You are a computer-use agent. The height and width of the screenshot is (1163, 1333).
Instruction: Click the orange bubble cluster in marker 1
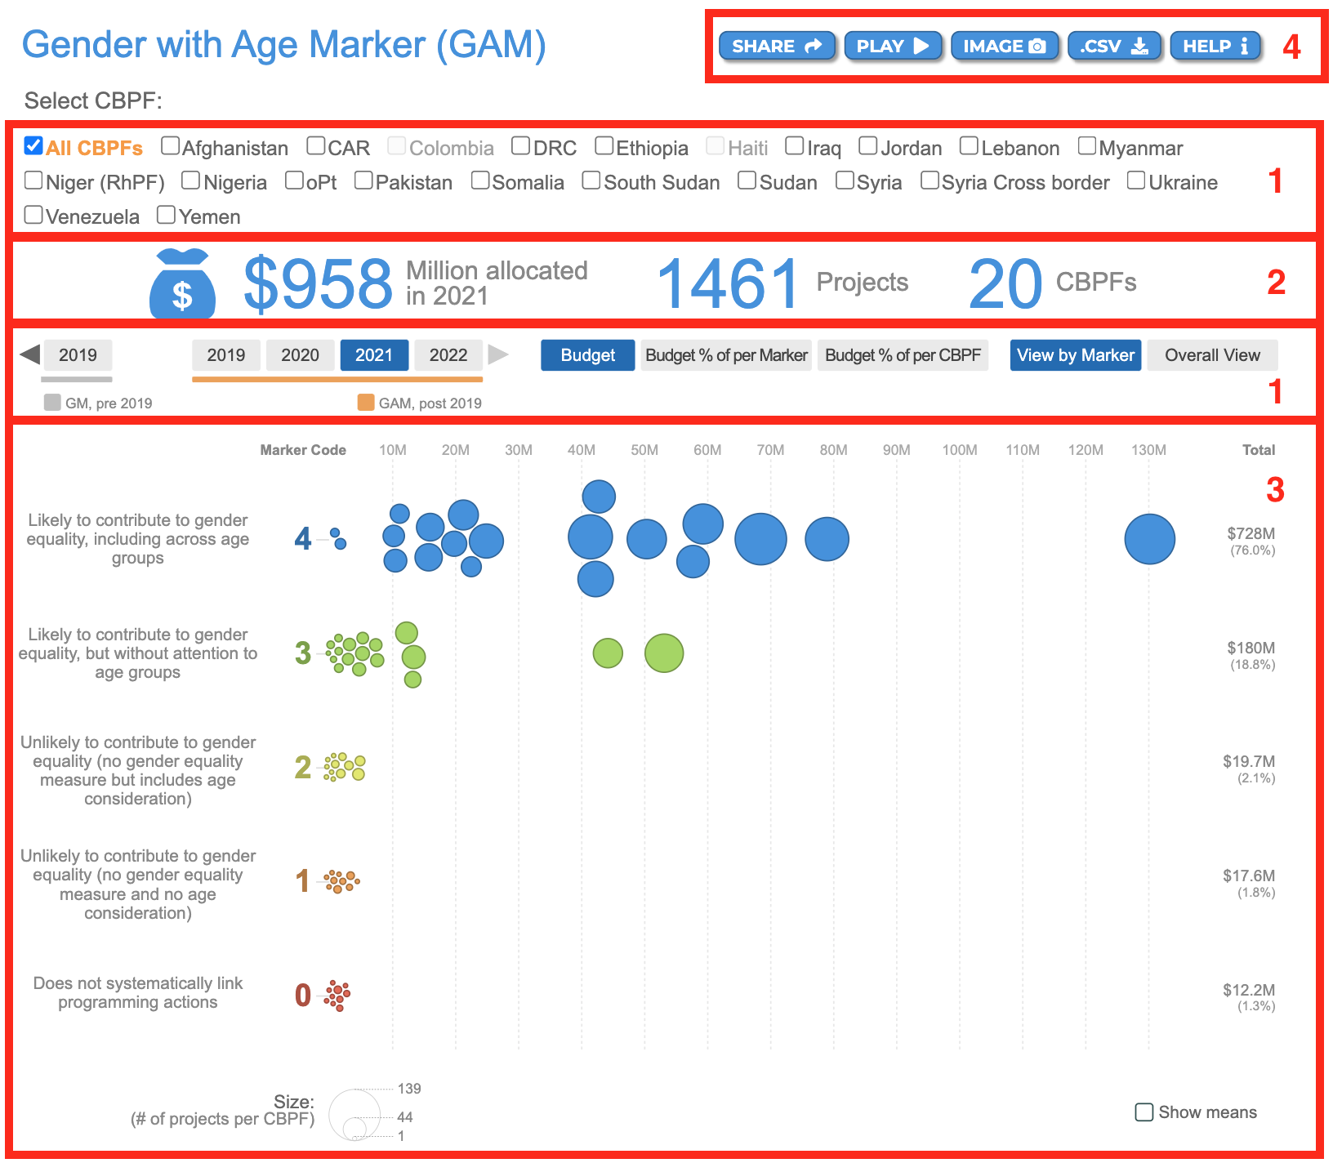[x=341, y=881]
